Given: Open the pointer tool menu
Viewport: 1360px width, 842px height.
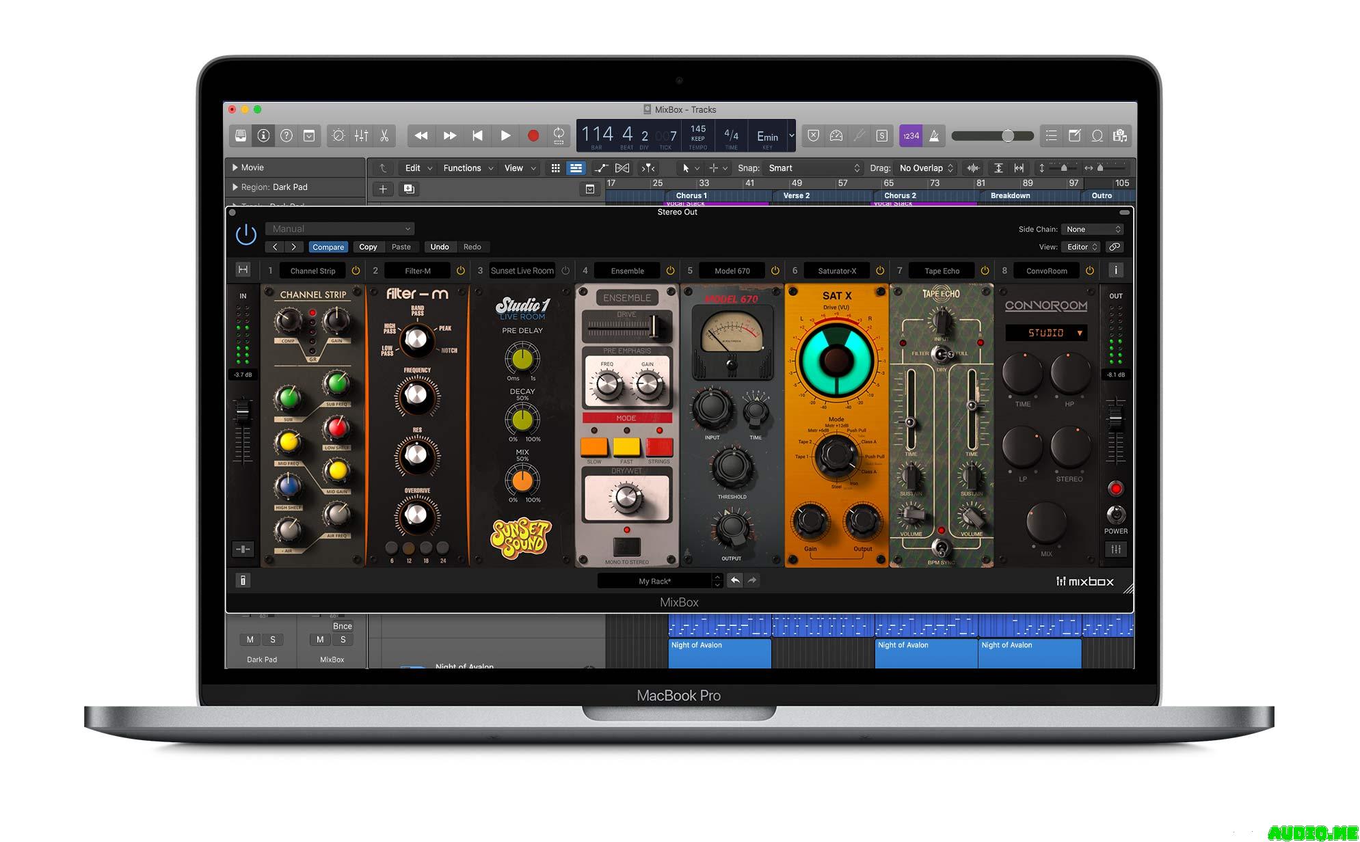Looking at the screenshot, I should click(689, 168).
